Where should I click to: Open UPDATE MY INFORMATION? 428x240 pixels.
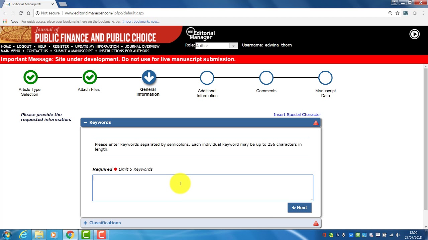pyautogui.click(x=97, y=47)
